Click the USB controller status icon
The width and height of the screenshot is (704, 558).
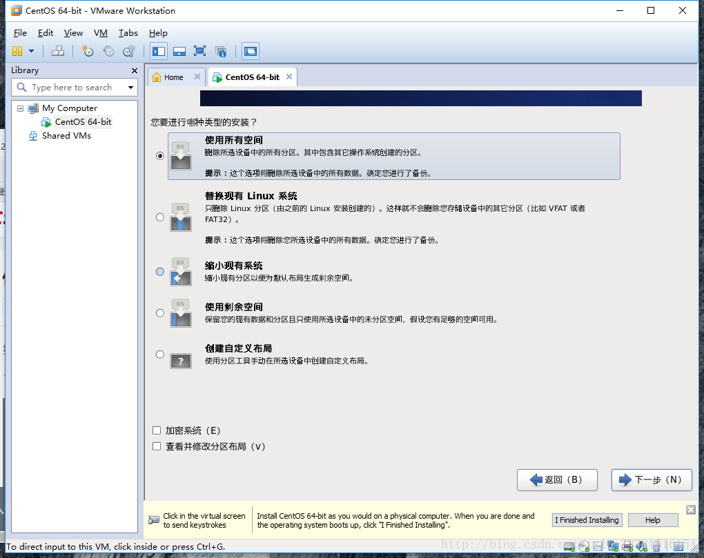656,546
